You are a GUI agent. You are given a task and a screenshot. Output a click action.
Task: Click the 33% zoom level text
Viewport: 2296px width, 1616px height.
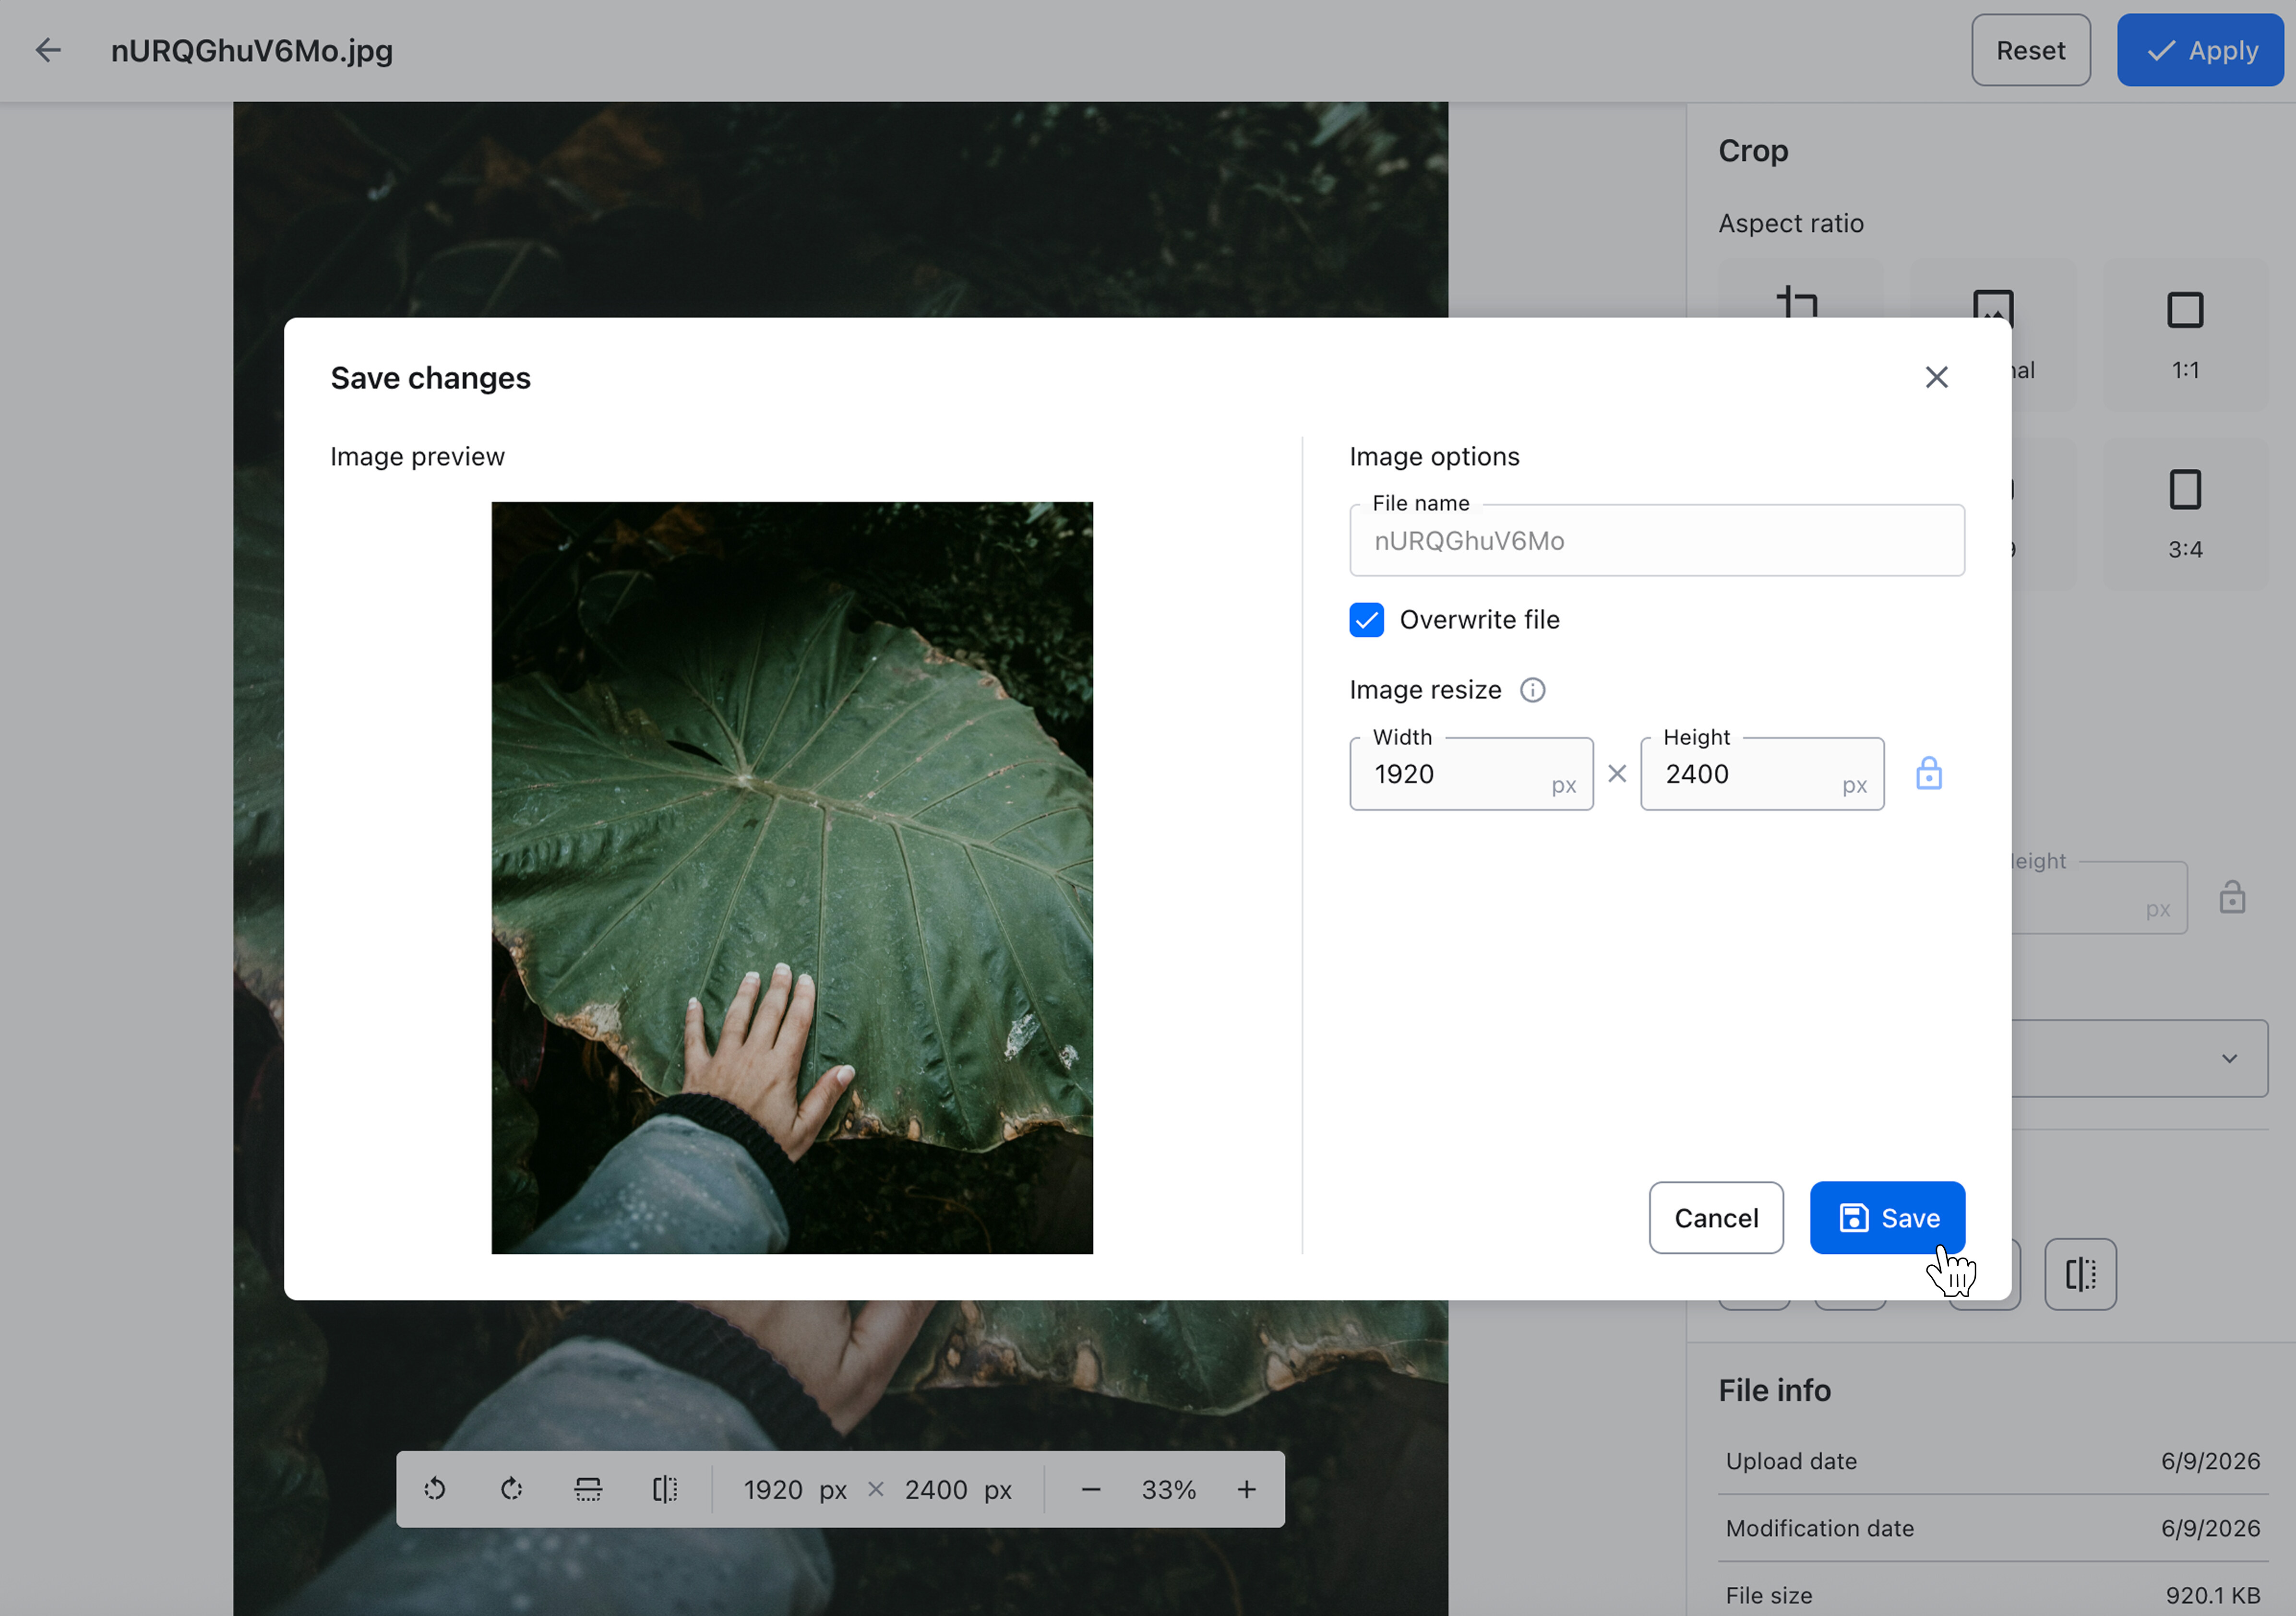pos(1168,1490)
